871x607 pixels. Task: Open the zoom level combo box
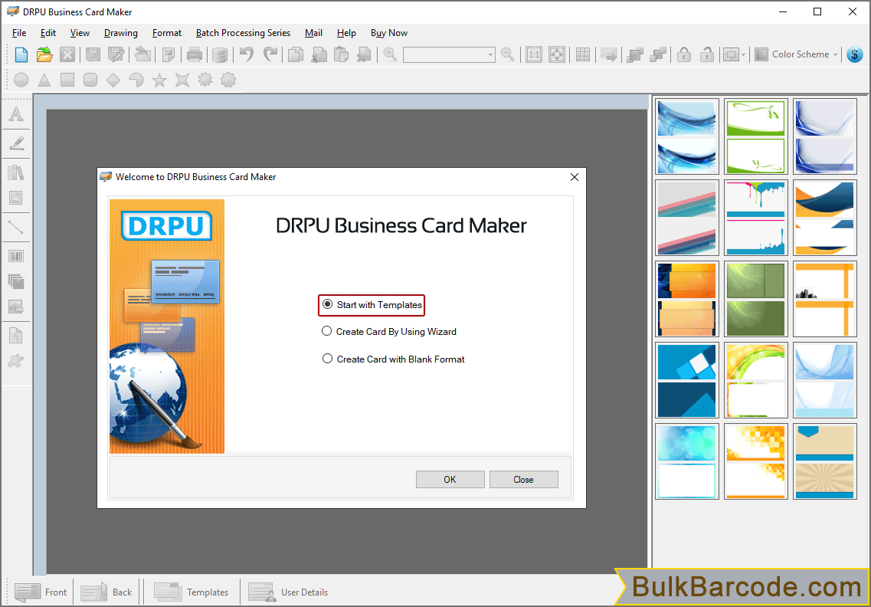coord(449,54)
